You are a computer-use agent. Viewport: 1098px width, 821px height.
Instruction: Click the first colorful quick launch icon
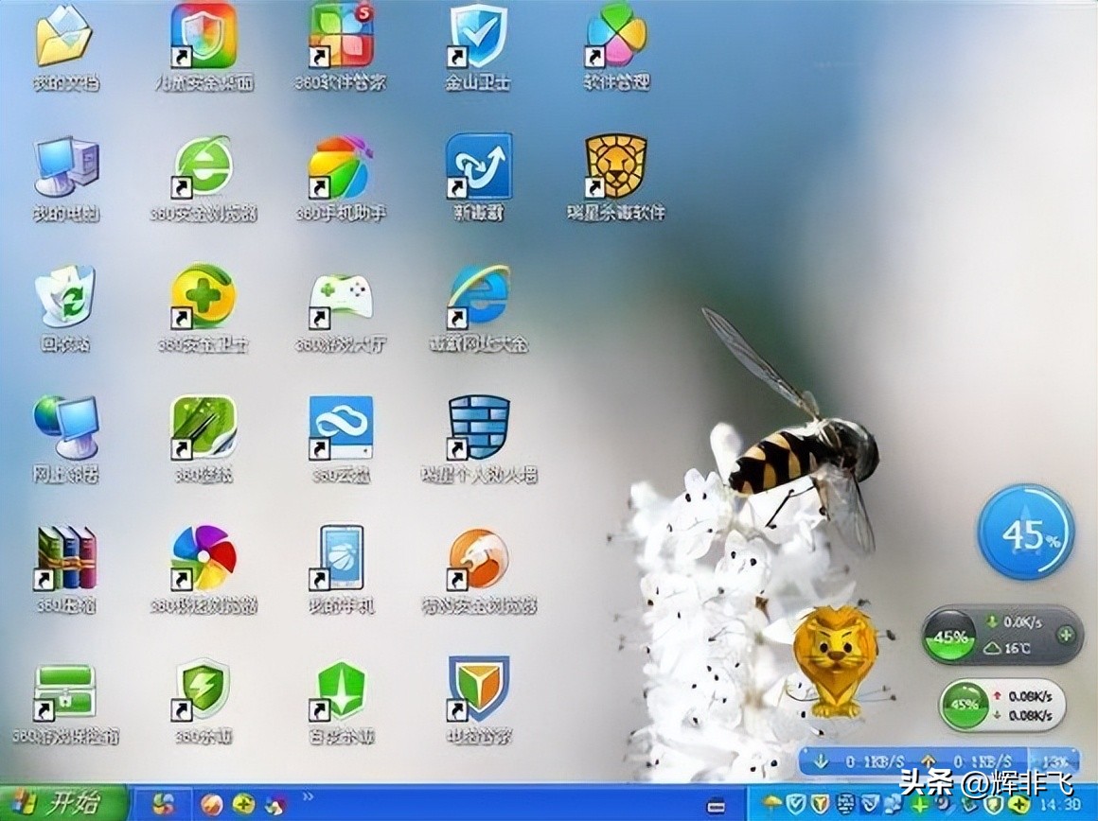[163, 803]
